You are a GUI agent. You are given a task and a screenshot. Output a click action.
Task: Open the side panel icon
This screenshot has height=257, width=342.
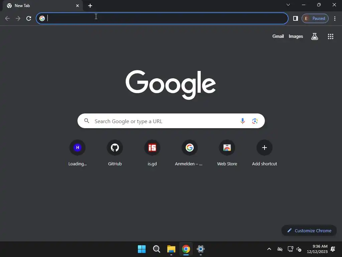[295, 18]
